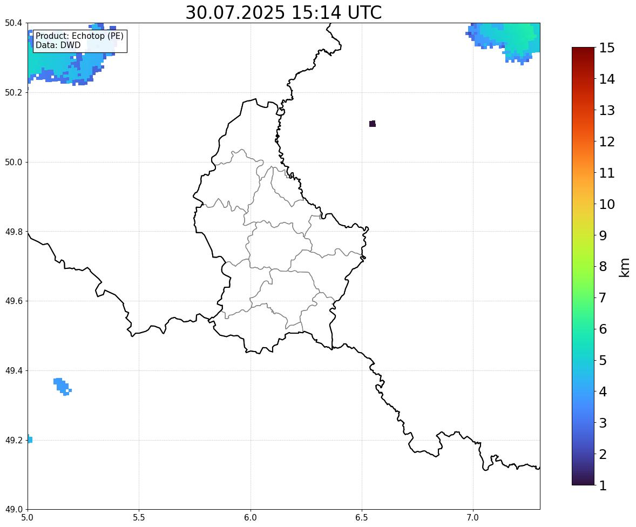The image size is (636, 527).
Task: Click the colorbar tick label "3"
Action: [x=603, y=423]
